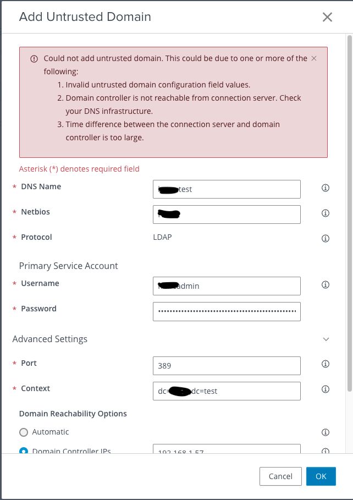Viewport: 353px width, 500px height.
Task: Confirm with the OK button
Action: (321, 476)
